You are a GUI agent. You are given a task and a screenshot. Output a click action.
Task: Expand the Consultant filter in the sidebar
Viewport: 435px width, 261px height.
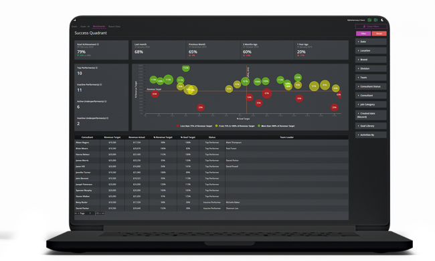(371, 96)
